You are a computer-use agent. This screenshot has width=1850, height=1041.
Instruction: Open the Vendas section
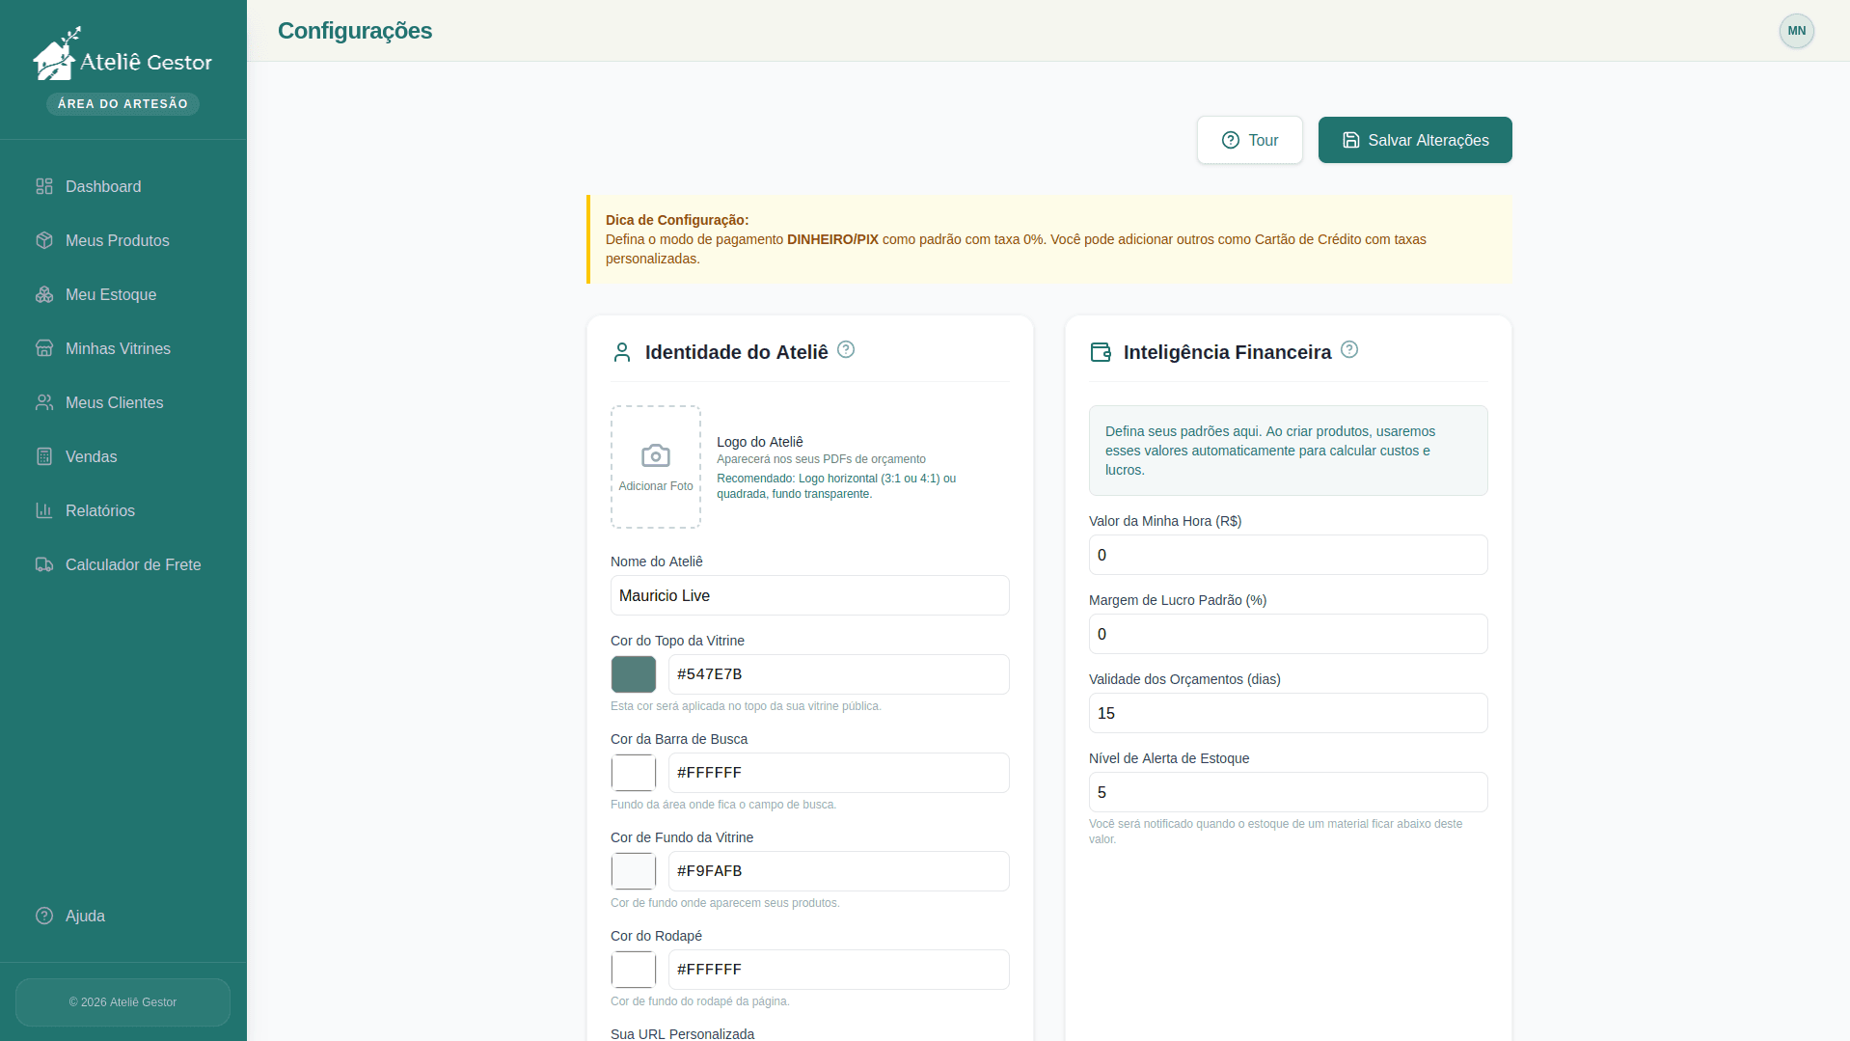(x=91, y=456)
